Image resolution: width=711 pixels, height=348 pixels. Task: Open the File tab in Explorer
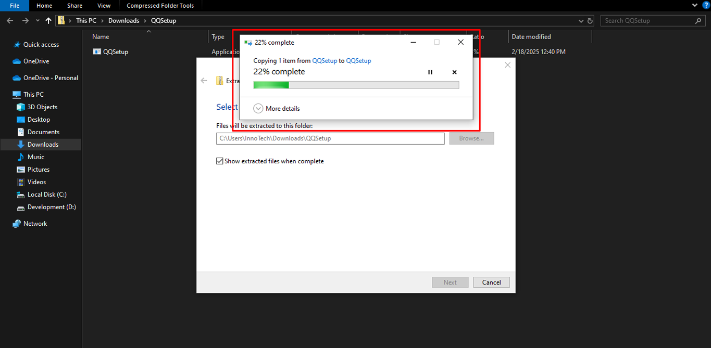coord(15,6)
